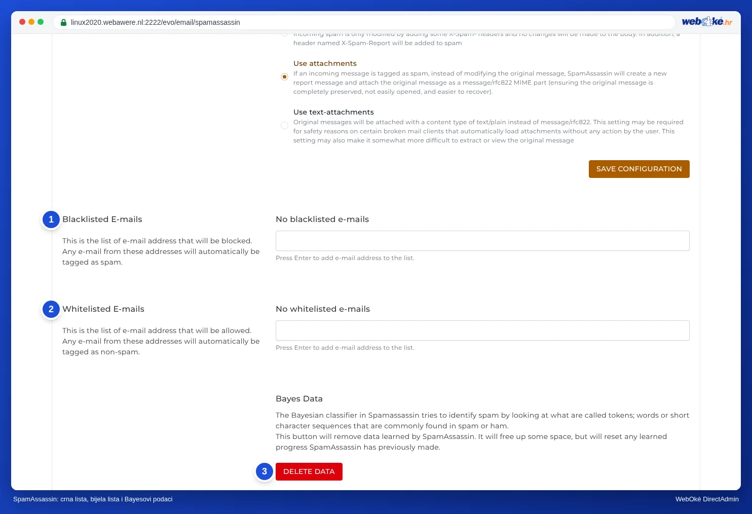The image size is (752, 514).
Task: Maximize the window with the green button
Action: (x=41, y=22)
